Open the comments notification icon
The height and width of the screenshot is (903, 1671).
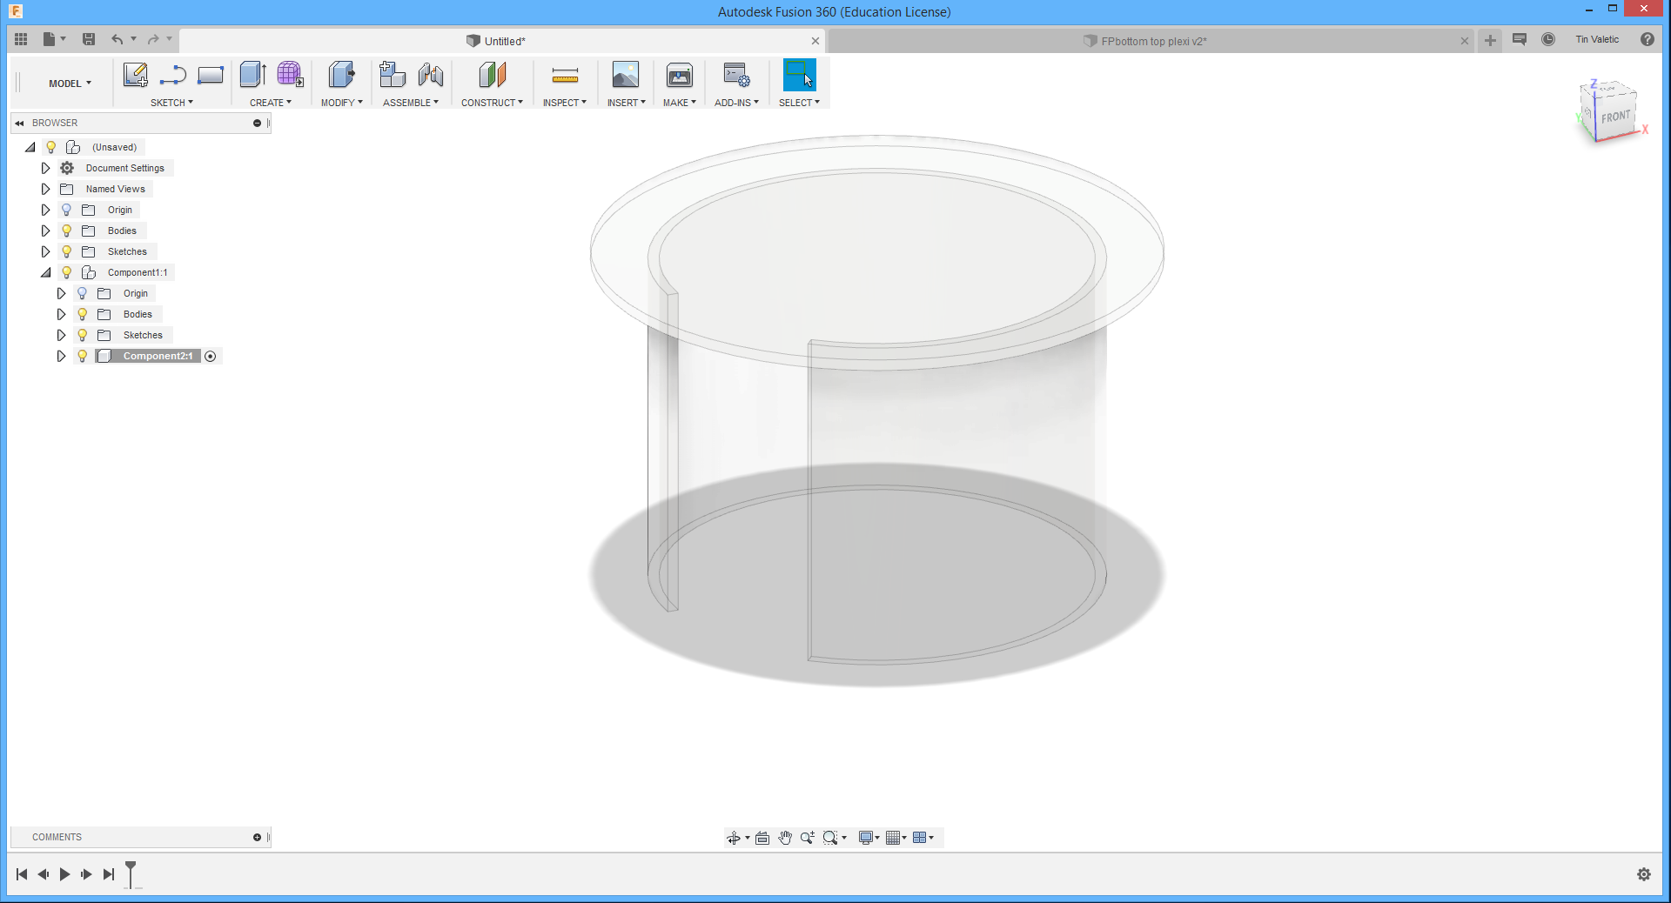(1520, 39)
